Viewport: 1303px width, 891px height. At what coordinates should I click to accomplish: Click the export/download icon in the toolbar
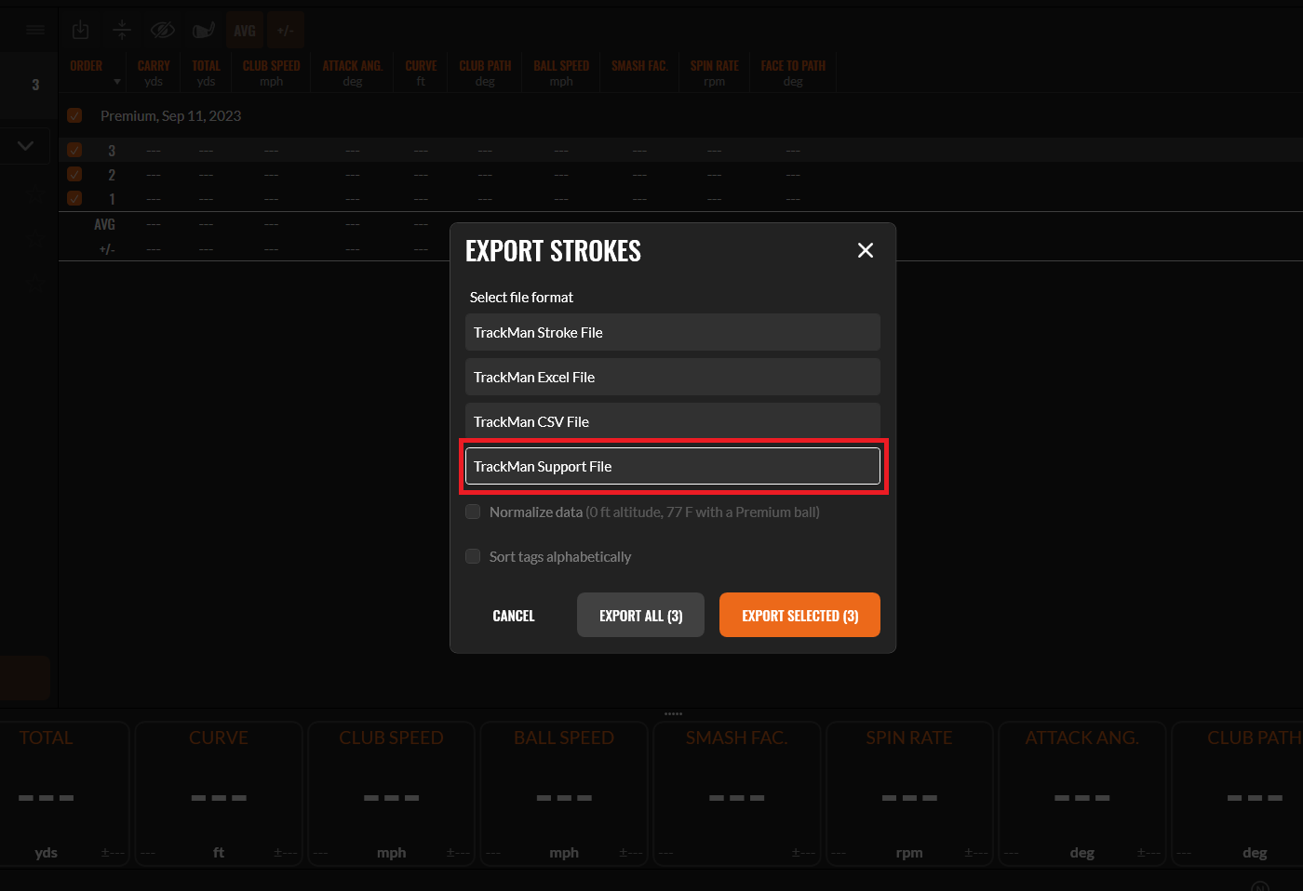(80, 30)
